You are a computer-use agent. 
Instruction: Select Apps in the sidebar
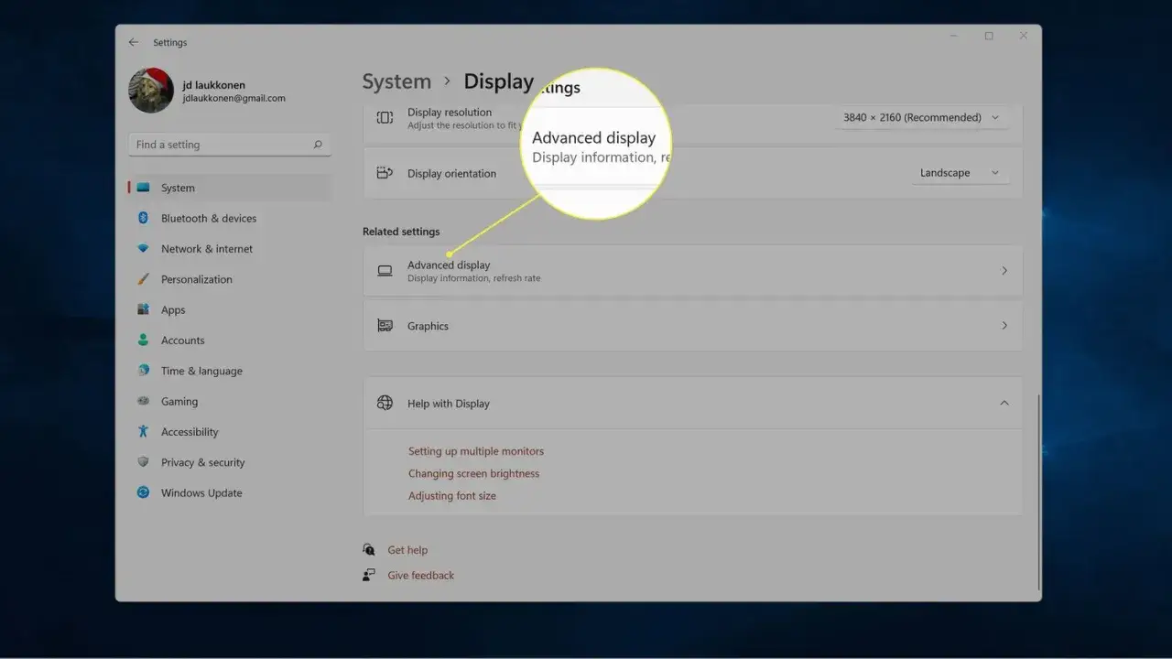coord(230,309)
